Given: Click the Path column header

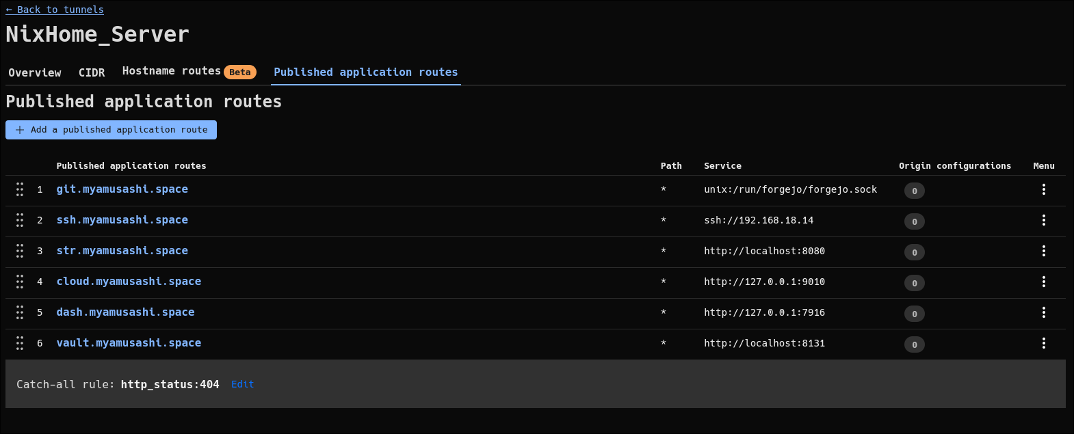Looking at the screenshot, I should pyautogui.click(x=671, y=166).
